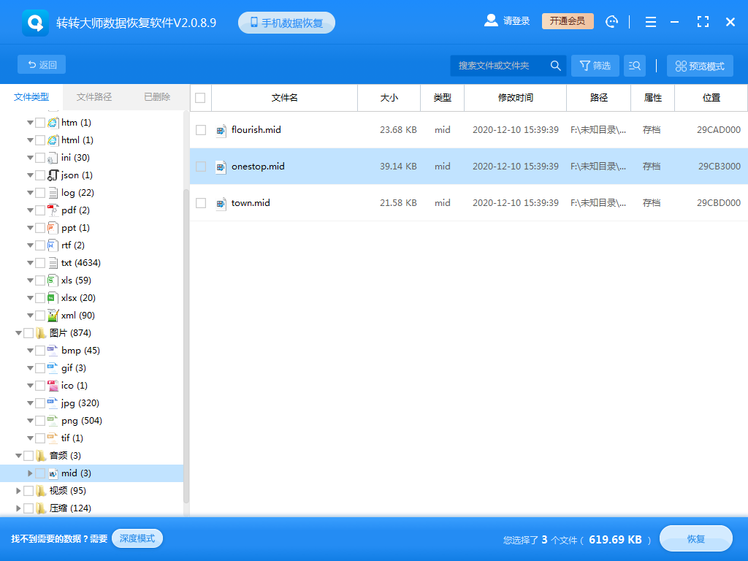
Task: Collapse the 图片 (874) tree branch
Action: coord(18,332)
